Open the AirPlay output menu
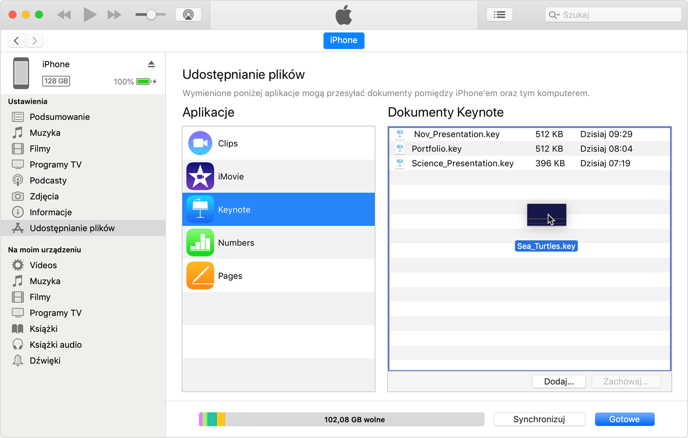688x438 pixels. pos(188,15)
